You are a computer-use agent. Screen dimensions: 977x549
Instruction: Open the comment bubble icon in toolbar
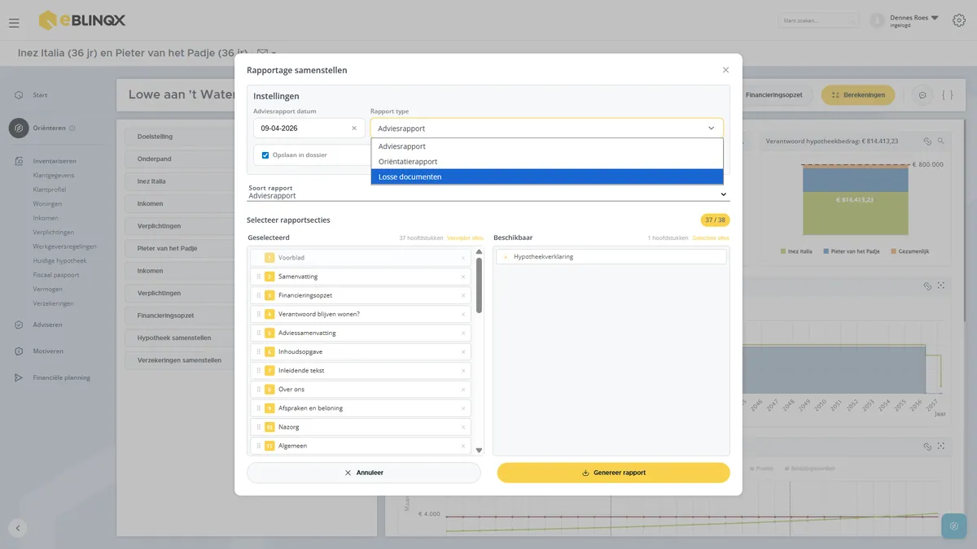coord(922,95)
